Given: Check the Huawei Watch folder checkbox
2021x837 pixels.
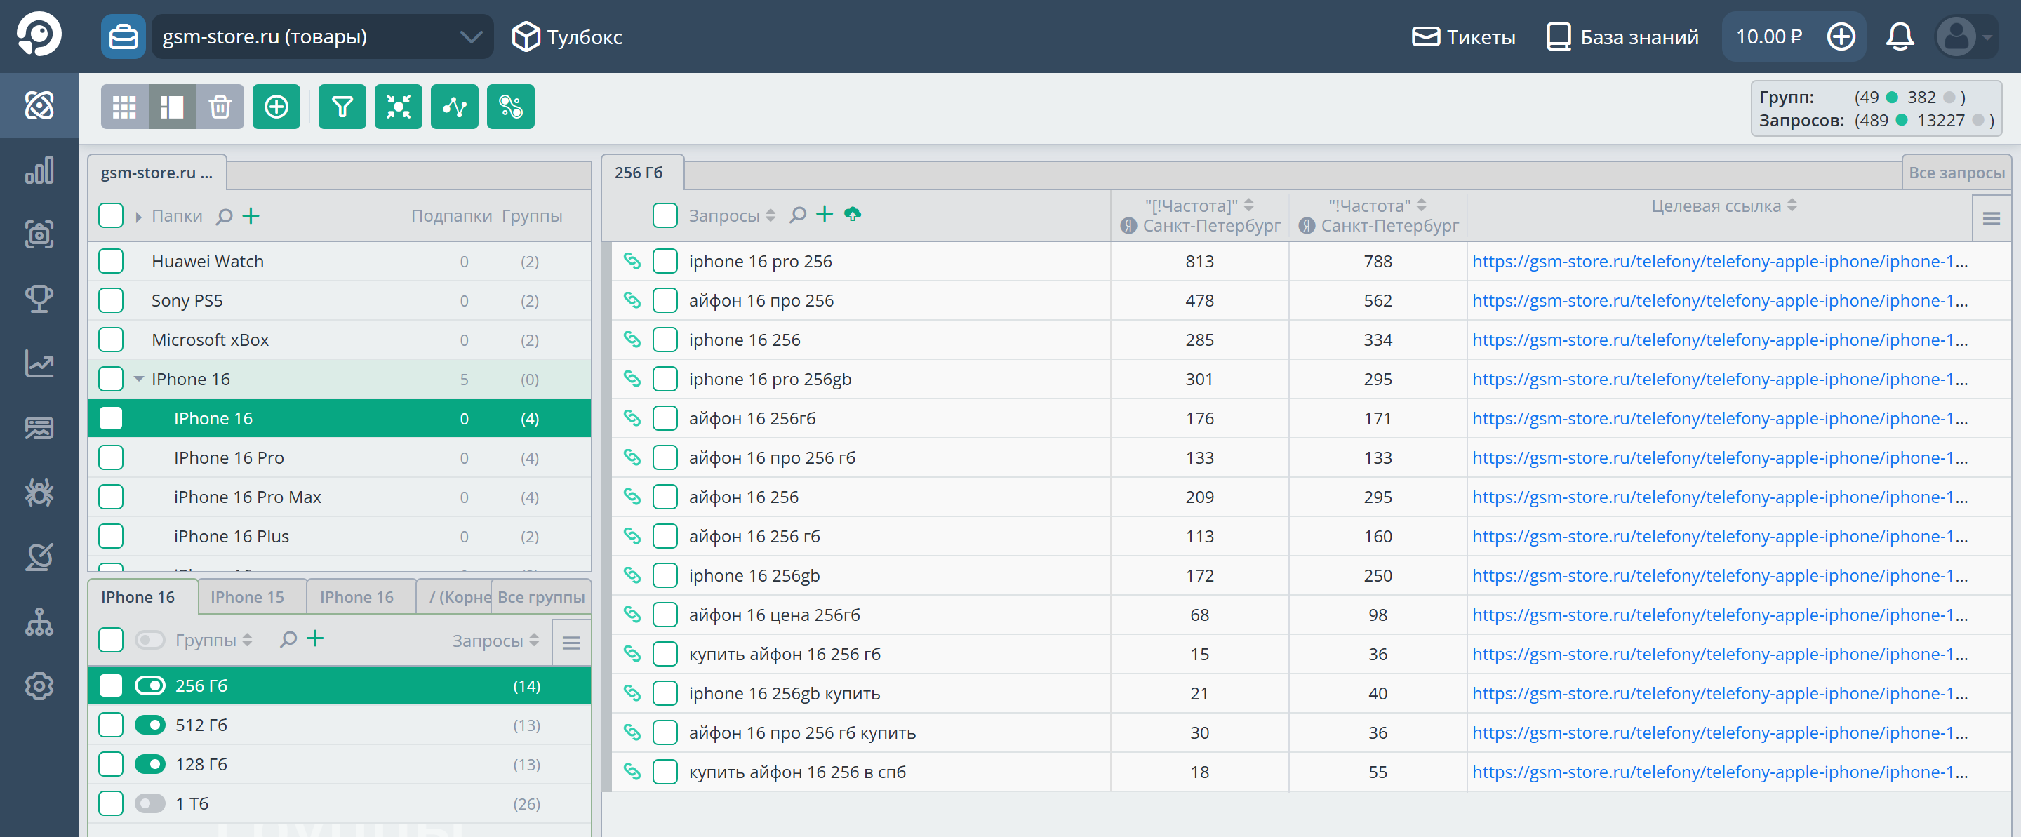Looking at the screenshot, I should [111, 261].
